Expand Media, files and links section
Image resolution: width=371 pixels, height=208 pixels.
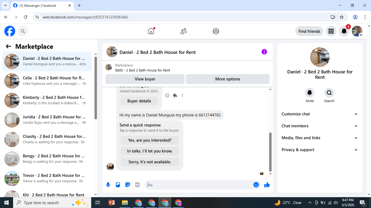(x=320, y=138)
